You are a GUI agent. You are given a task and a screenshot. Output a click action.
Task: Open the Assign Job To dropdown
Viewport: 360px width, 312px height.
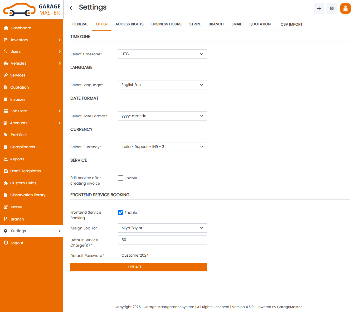pyautogui.click(x=162, y=228)
